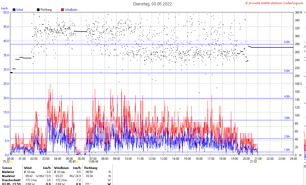Select the Richtung legend label
This screenshot has height=185, width=306.
[46, 10]
